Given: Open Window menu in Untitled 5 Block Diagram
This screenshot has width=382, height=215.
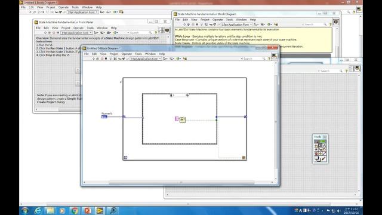Looking at the screenshot, I should (150, 54).
